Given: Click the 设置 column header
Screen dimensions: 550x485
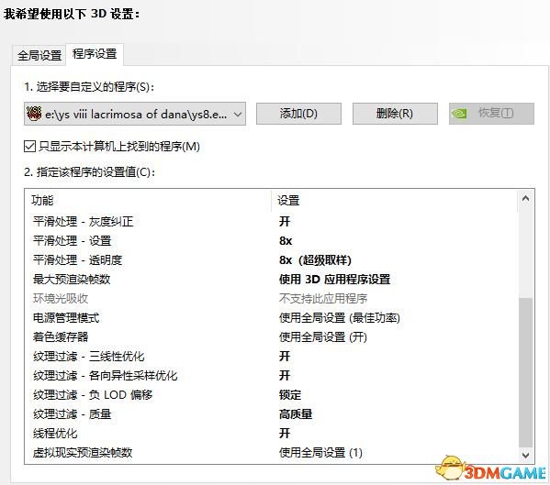Looking at the screenshot, I should [395, 201].
